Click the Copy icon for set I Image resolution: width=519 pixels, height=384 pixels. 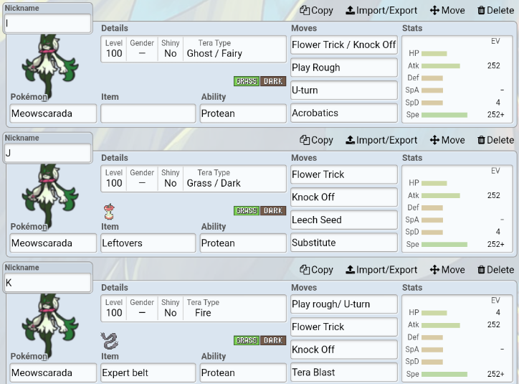pos(305,10)
